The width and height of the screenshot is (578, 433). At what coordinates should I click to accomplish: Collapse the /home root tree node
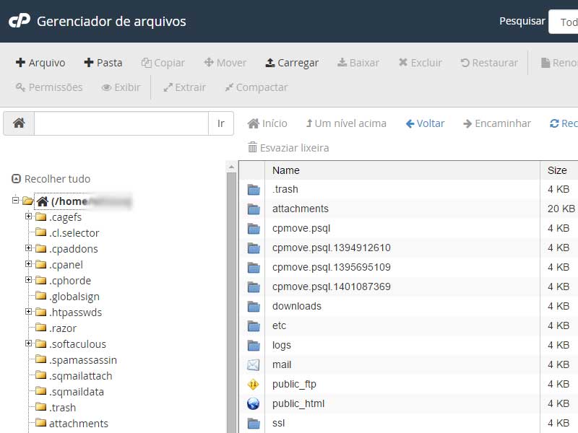15,201
